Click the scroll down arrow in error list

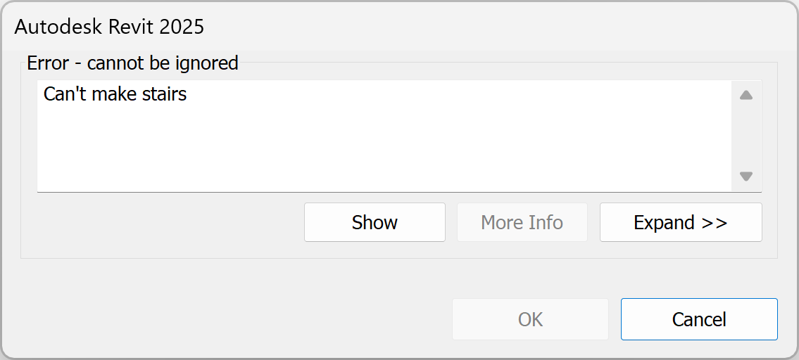coord(746,176)
